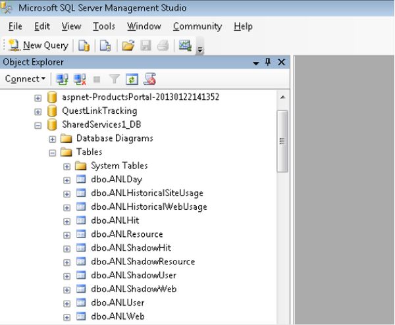Select the dbo.ANLUser table

[118, 303]
